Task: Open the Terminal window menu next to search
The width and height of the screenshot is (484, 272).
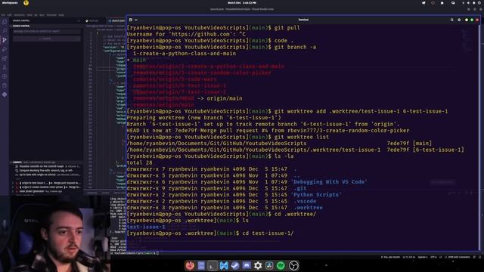Action: pos(459,20)
